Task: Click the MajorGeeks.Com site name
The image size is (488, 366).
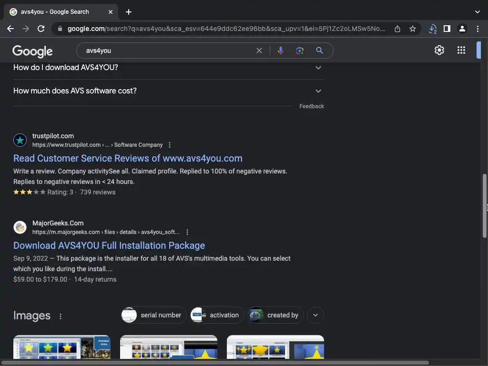Action: click(58, 223)
